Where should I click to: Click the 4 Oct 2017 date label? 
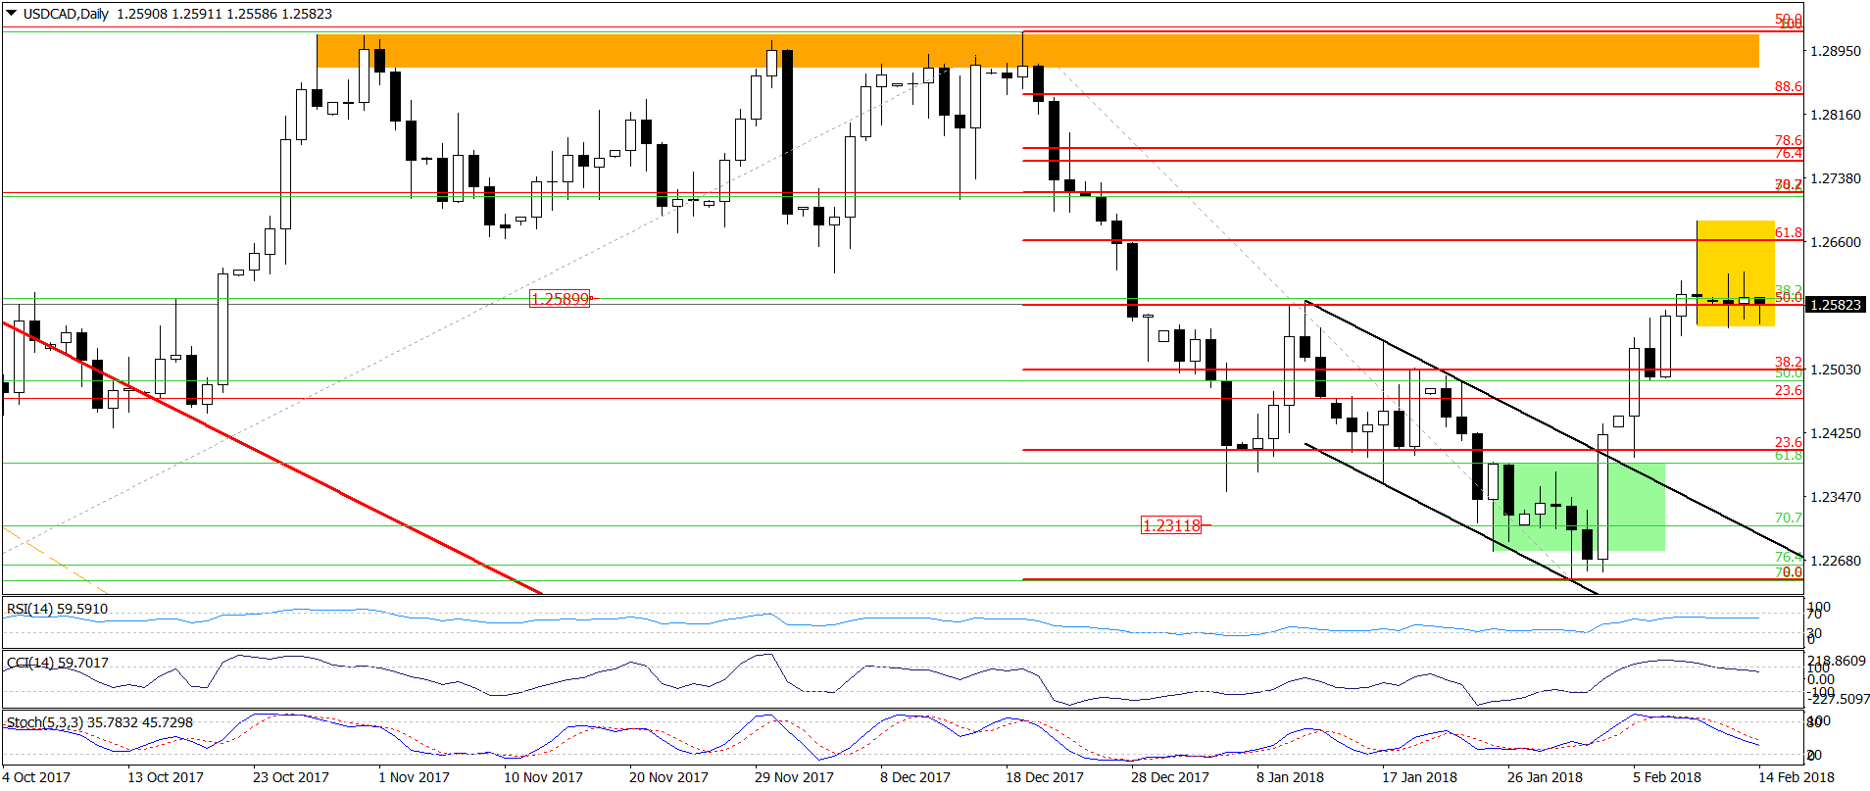click(x=36, y=777)
